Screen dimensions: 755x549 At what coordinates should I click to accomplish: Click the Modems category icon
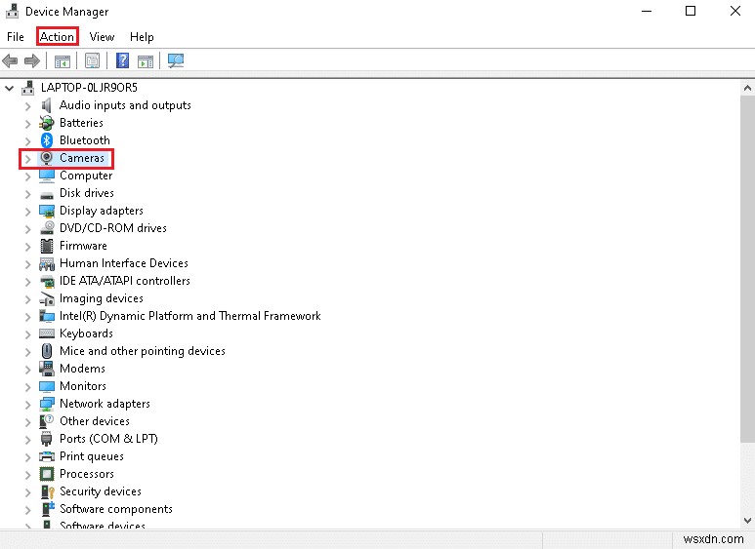click(47, 369)
